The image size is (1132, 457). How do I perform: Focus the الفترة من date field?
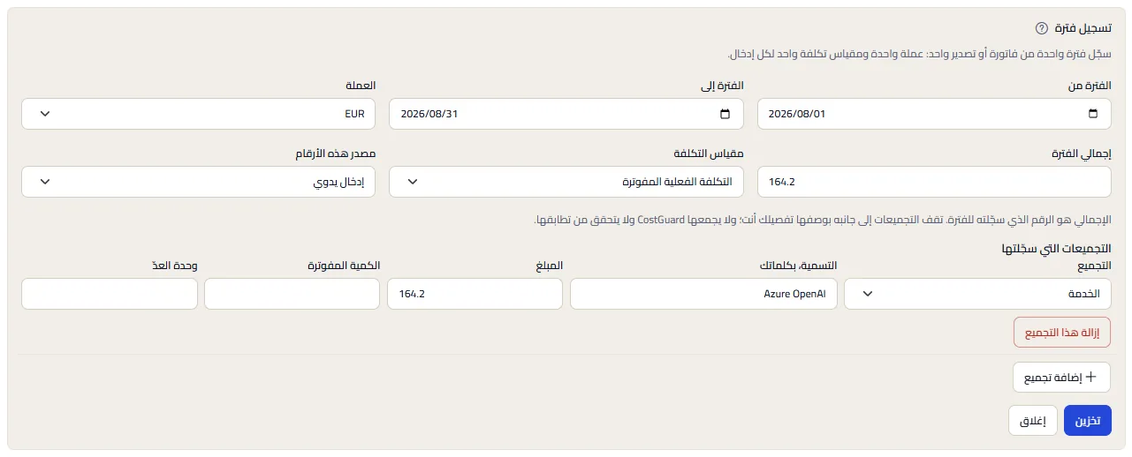[934, 114]
